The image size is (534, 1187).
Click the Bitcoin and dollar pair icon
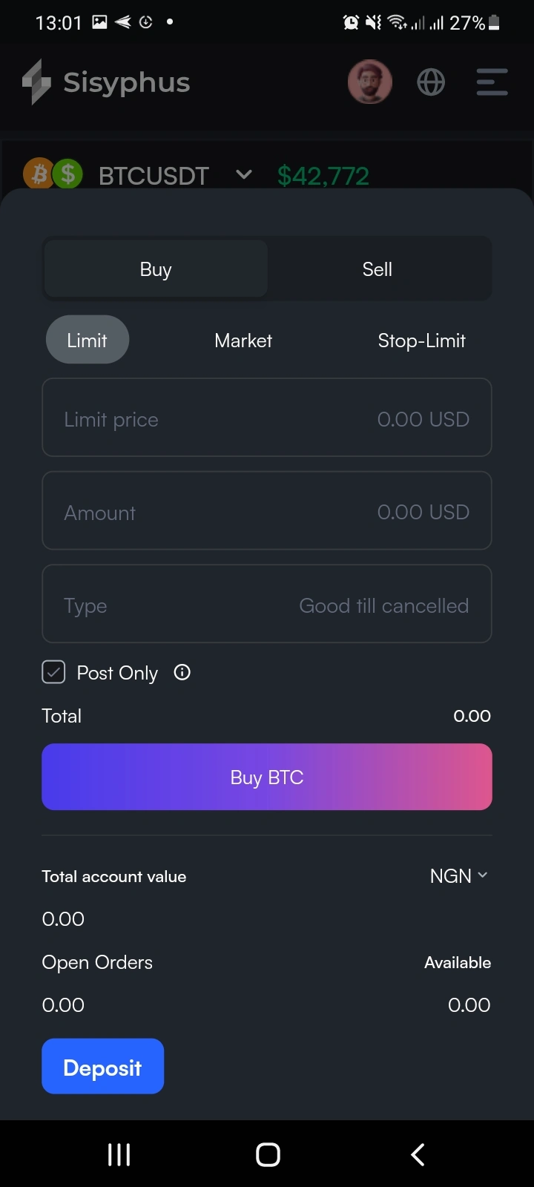coord(53,175)
